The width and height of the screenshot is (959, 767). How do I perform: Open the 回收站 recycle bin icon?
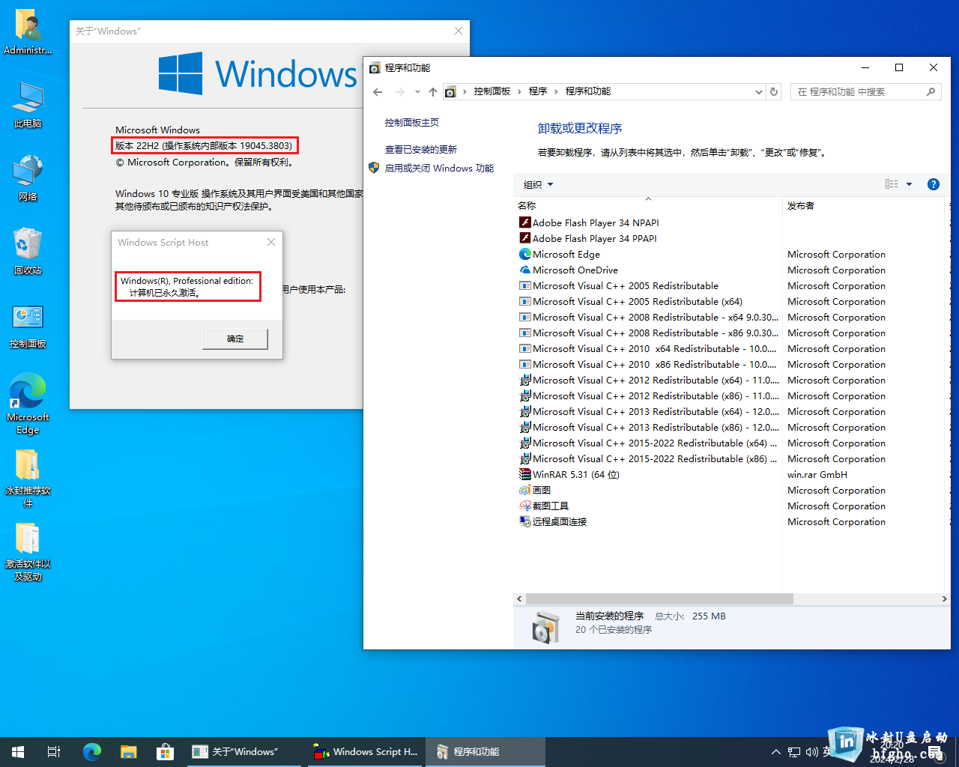(x=28, y=252)
